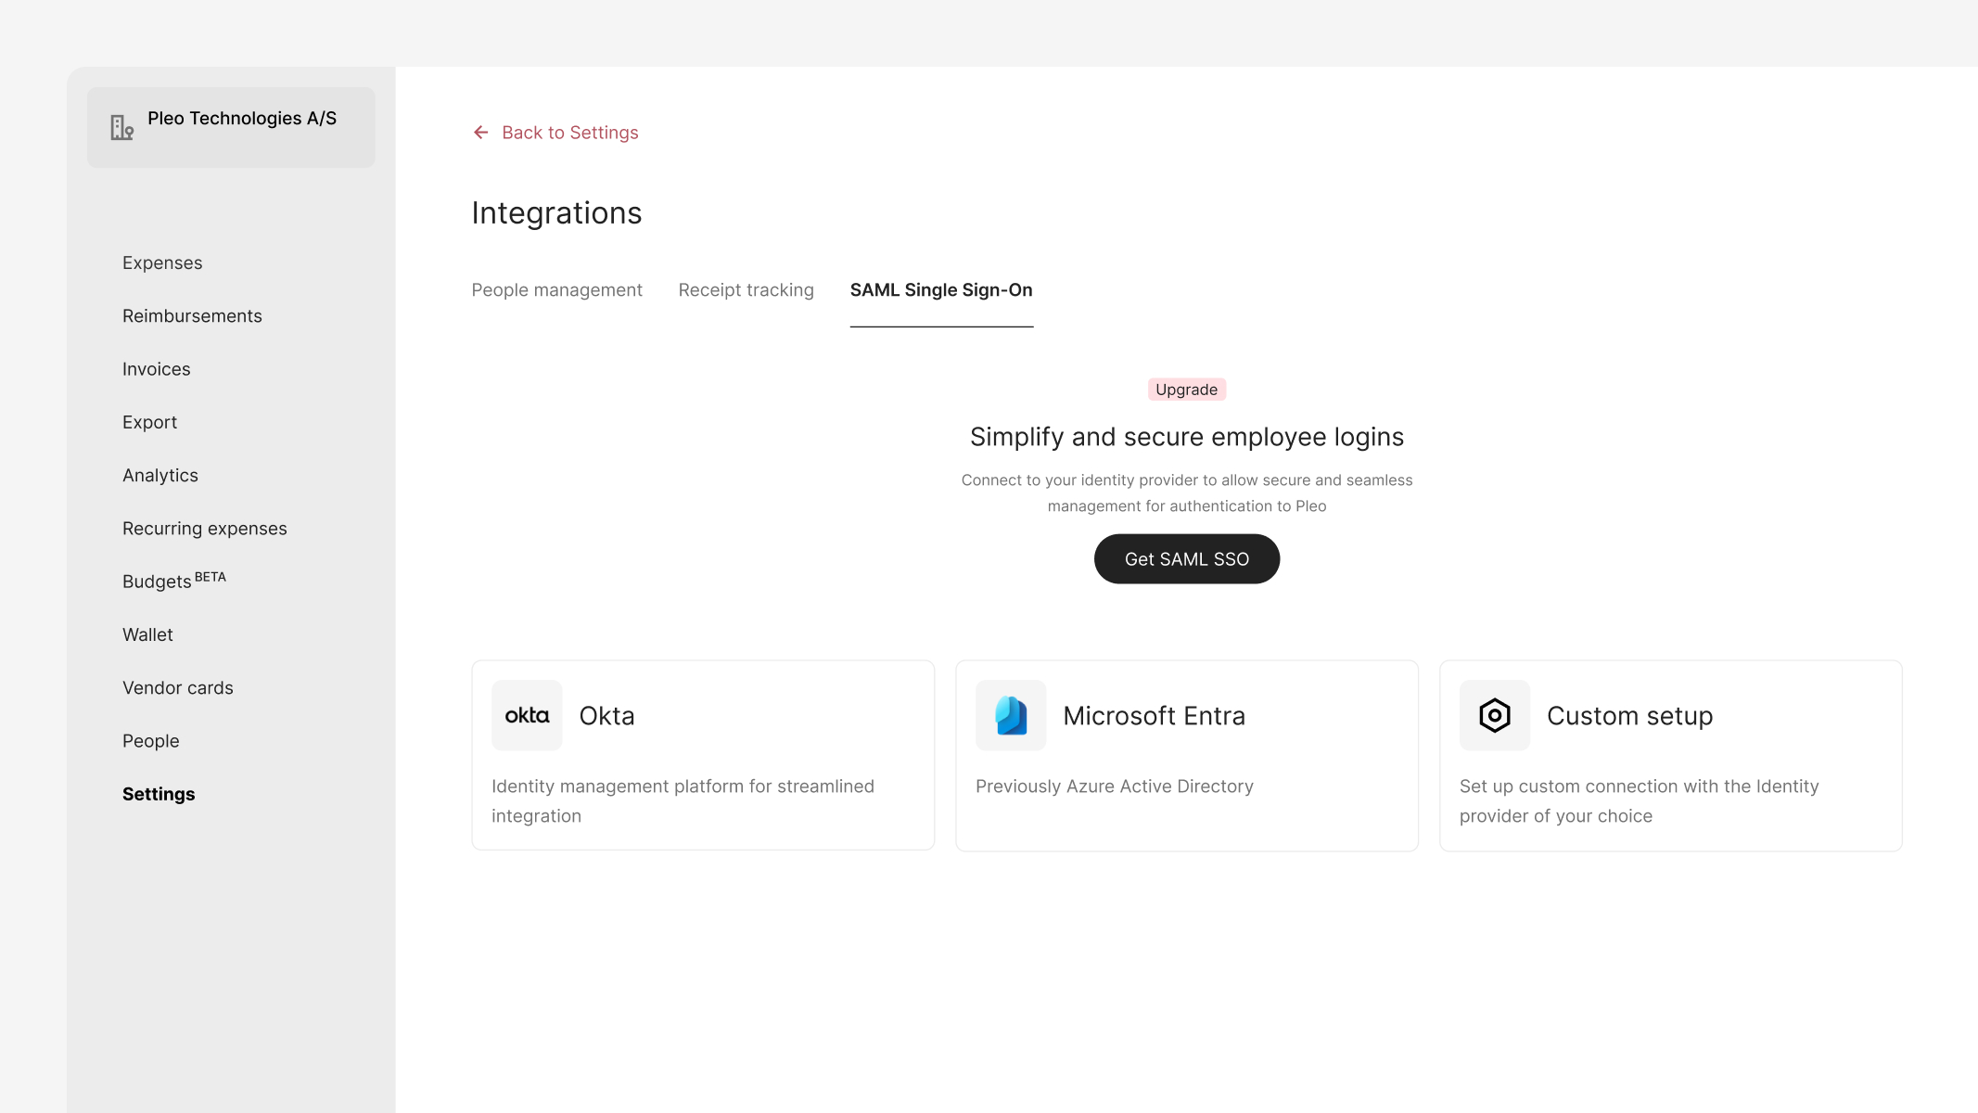The width and height of the screenshot is (1978, 1113).
Task: Click the Get SAML SSO button
Action: pos(1187,558)
